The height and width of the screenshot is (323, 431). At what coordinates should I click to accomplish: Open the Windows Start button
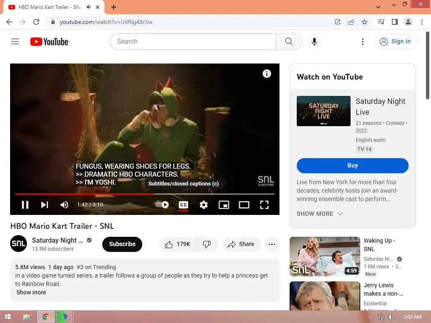(x=8, y=317)
